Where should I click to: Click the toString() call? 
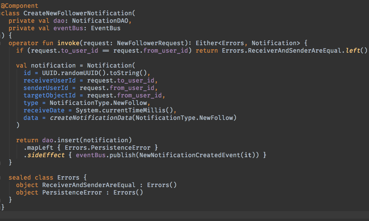[128, 73]
